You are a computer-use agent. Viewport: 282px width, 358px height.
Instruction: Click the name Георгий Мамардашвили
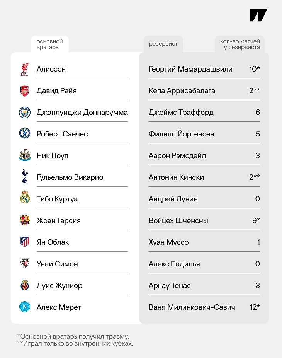[190, 69]
